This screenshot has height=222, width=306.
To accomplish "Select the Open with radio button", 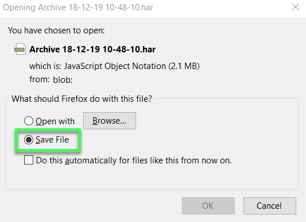I will (x=29, y=121).
